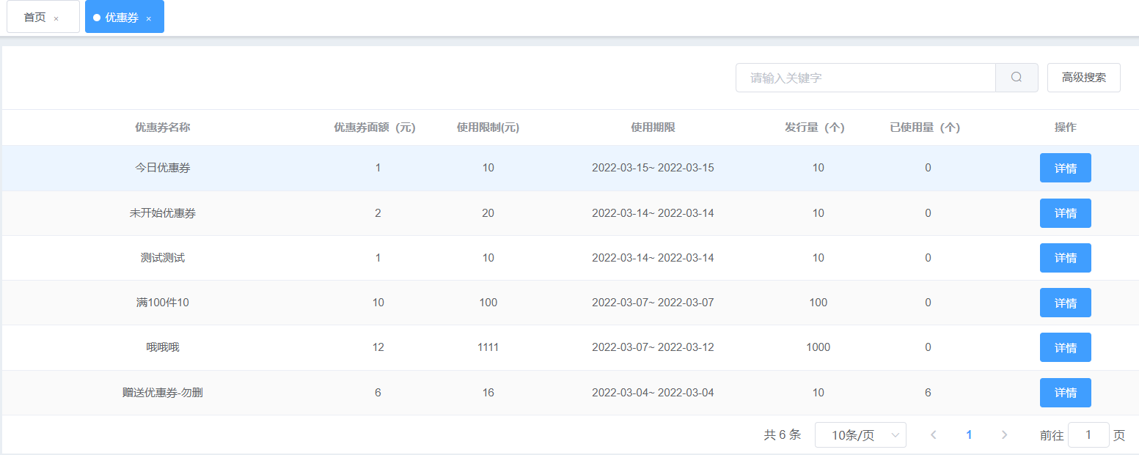Click the 1111 usage limit value

tap(488, 347)
